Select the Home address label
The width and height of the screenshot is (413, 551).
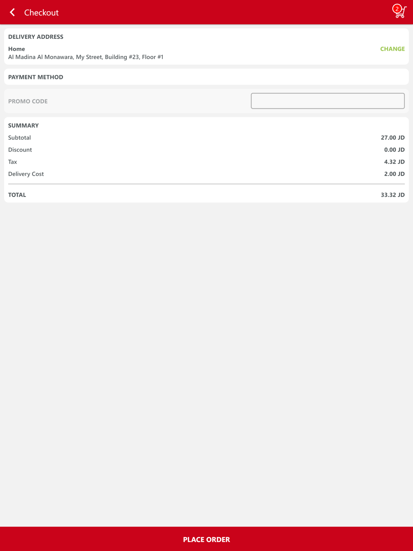click(17, 49)
